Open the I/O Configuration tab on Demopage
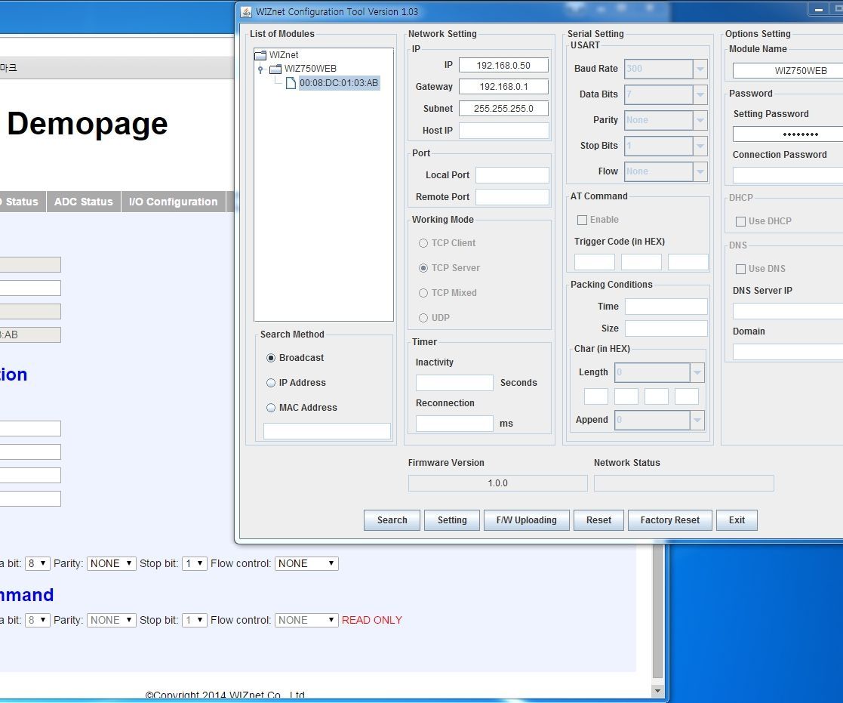Image resolution: width=843 pixels, height=703 pixels. tap(173, 202)
